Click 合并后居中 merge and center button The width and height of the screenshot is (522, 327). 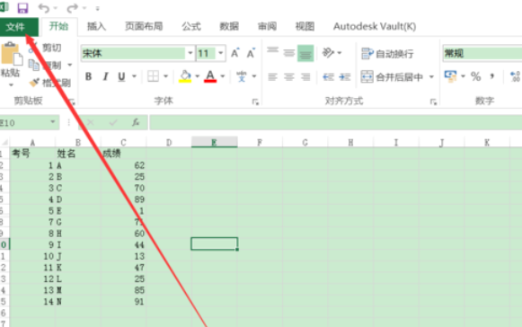392,77
